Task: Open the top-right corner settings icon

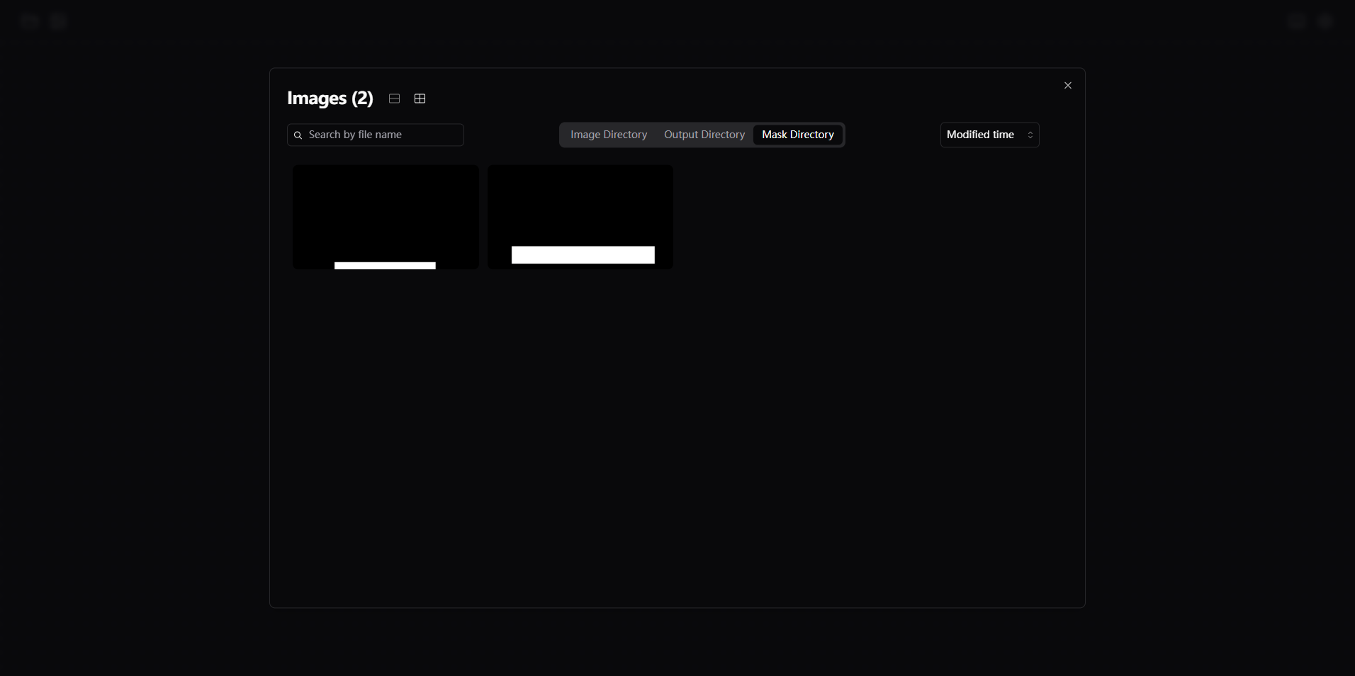Action: [1326, 21]
